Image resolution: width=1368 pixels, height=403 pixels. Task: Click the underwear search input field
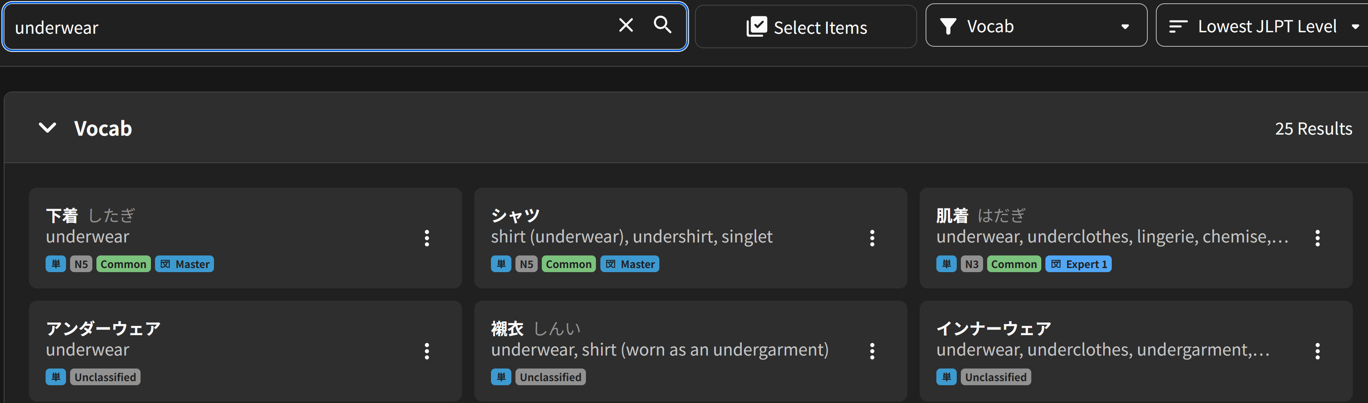tap(308, 27)
